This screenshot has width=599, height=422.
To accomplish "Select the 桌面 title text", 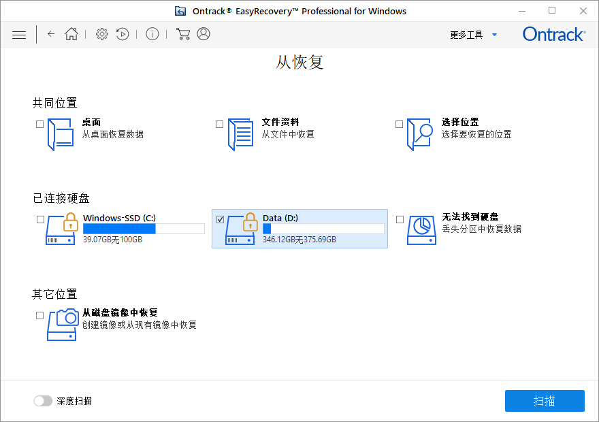I will point(91,123).
